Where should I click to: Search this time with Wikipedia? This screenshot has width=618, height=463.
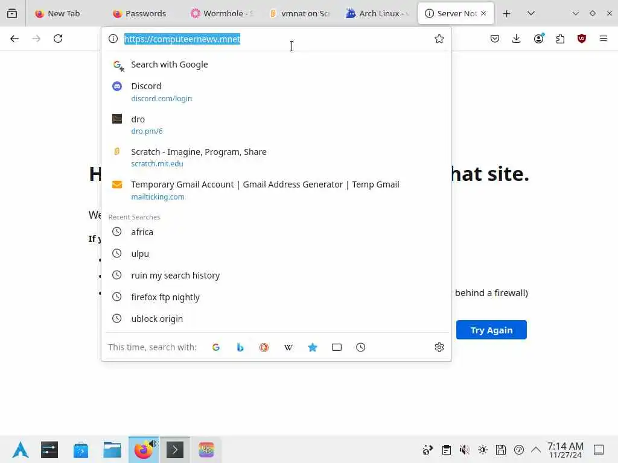(288, 347)
